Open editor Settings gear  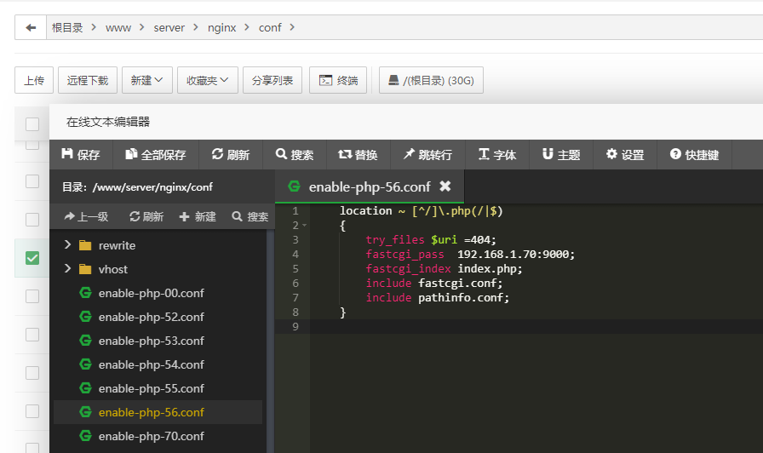(x=625, y=155)
